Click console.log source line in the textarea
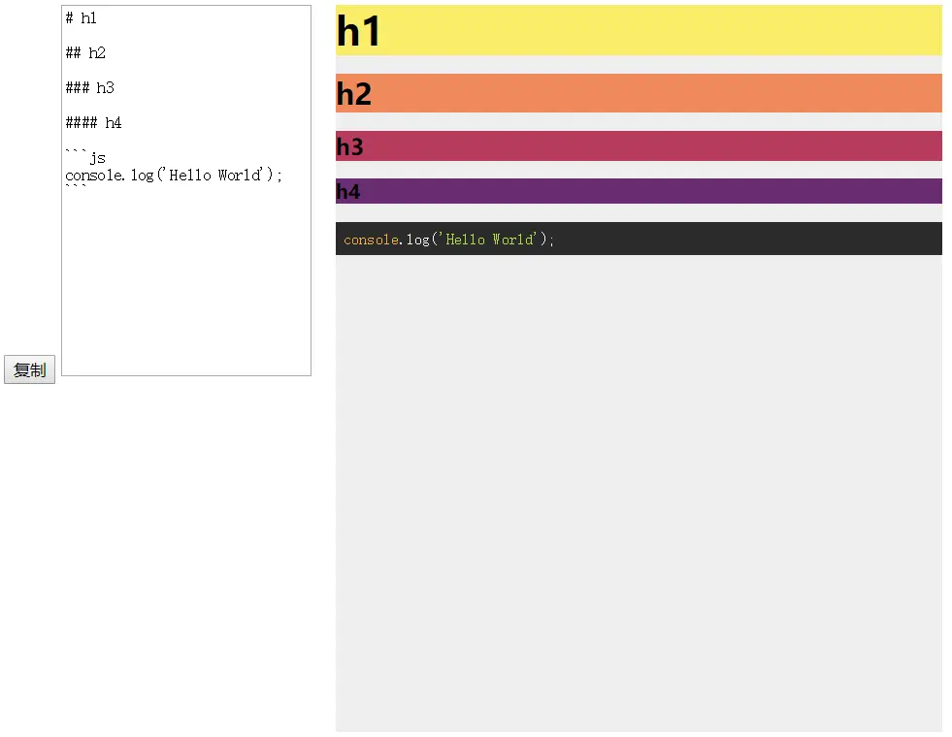This screenshot has width=952, height=737. tap(174, 176)
